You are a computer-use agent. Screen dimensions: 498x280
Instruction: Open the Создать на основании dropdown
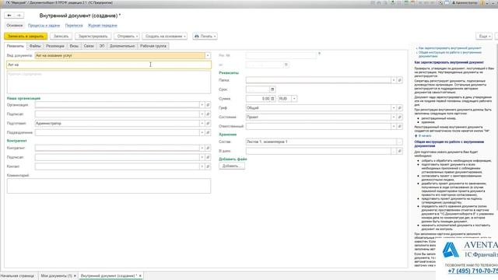(164, 37)
